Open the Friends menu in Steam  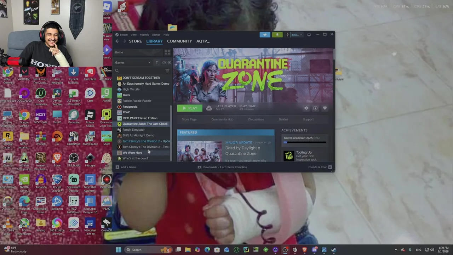tap(144, 35)
